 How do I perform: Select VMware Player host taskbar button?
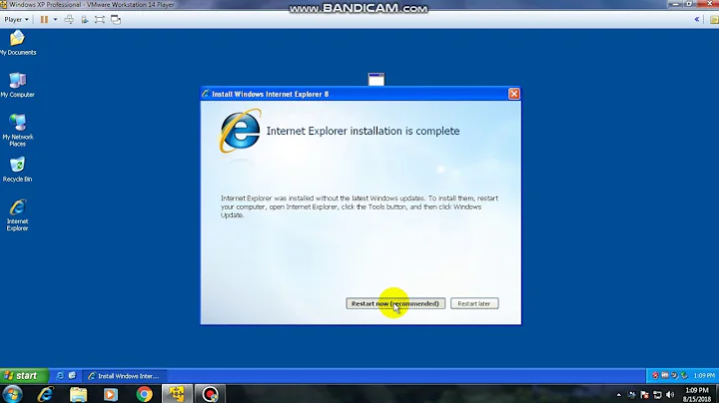pyautogui.click(x=177, y=394)
